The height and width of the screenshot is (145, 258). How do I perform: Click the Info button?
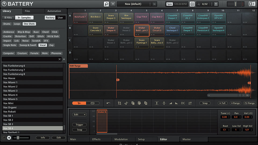point(43,137)
